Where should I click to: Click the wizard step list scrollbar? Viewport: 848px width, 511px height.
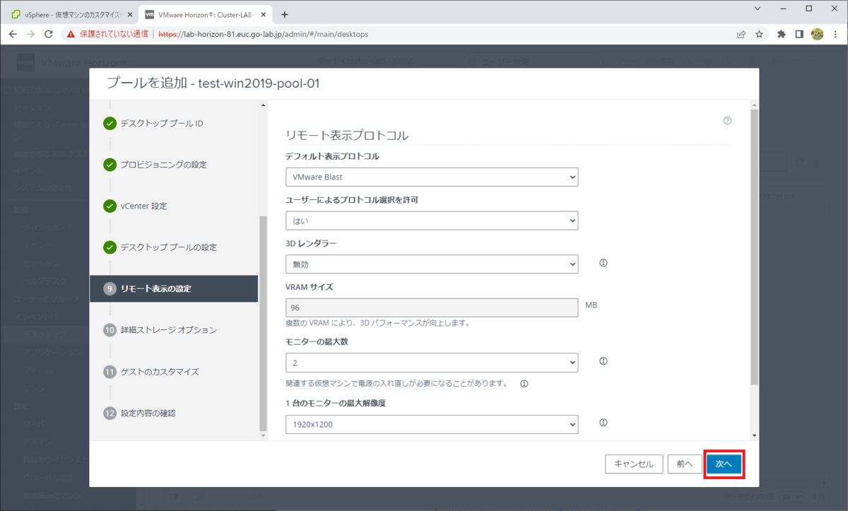point(264,323)
